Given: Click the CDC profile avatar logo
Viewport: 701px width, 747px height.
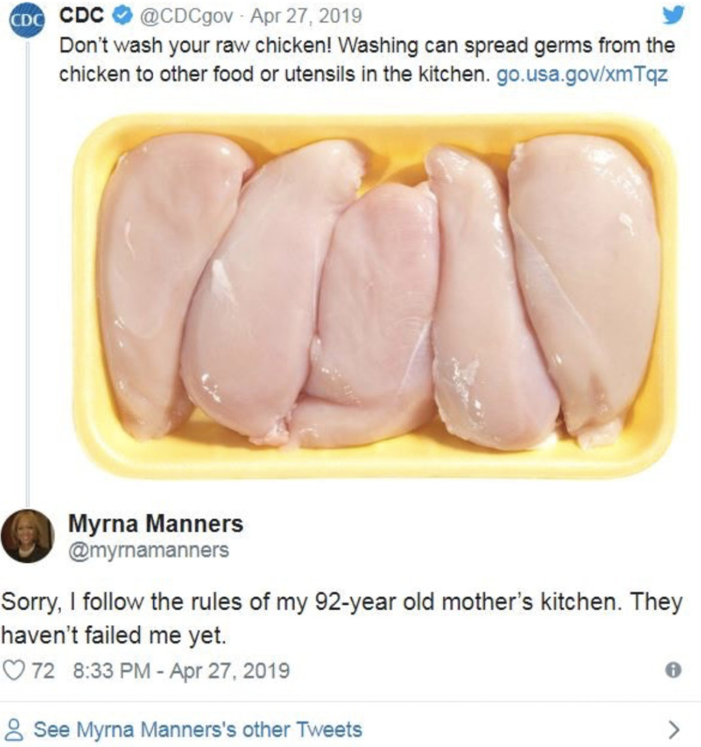Looking at the screenshot, I should [25, 21].
